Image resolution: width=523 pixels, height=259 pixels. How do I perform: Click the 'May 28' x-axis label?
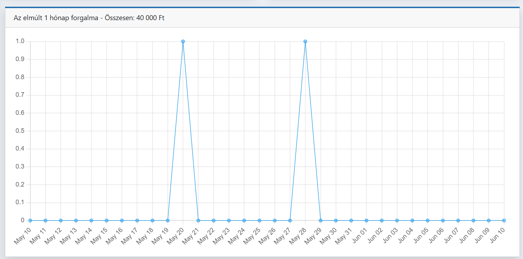(x=299, y=235)
